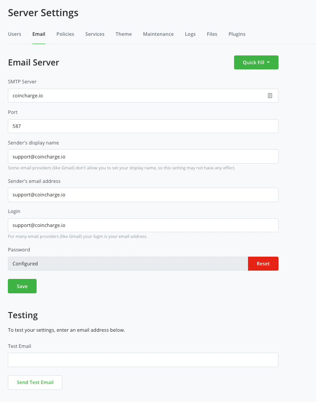Focus the Login input field
The width and height of the screenshot is (316, 402).
tap(143, 225)
